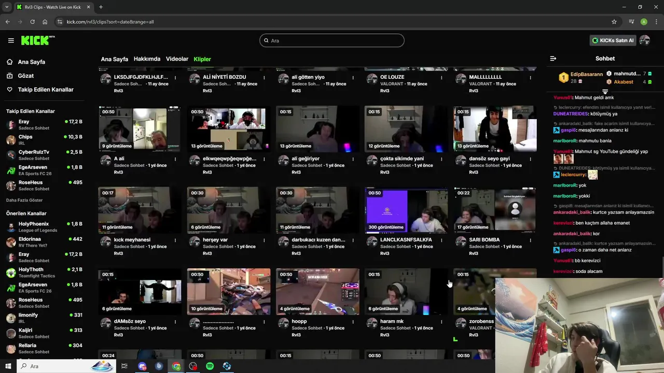Go back in browser history
The width and height of the screenshot is (664, 373).
coord(8,22)
